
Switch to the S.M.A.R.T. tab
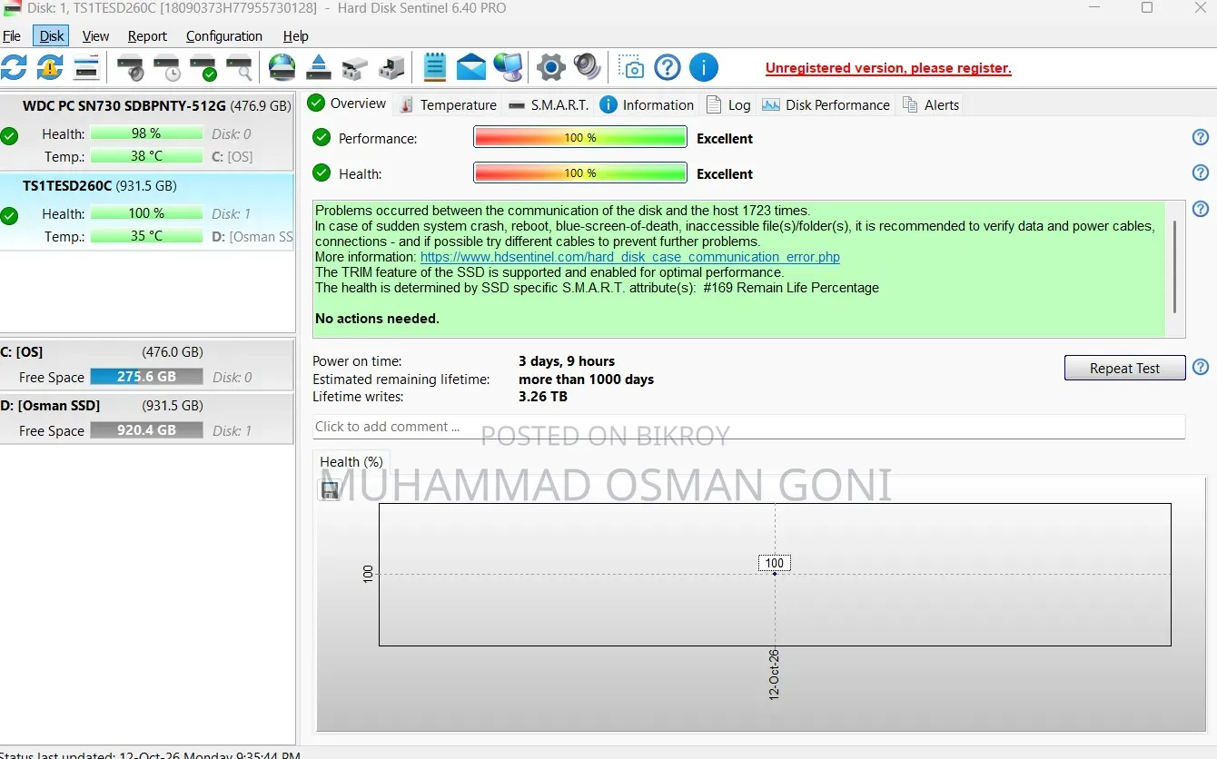point(549,104)
